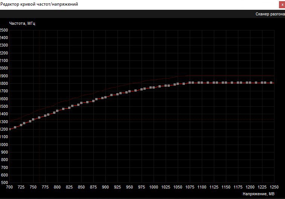Select the curve point at 1100 mV

[202, 83]
